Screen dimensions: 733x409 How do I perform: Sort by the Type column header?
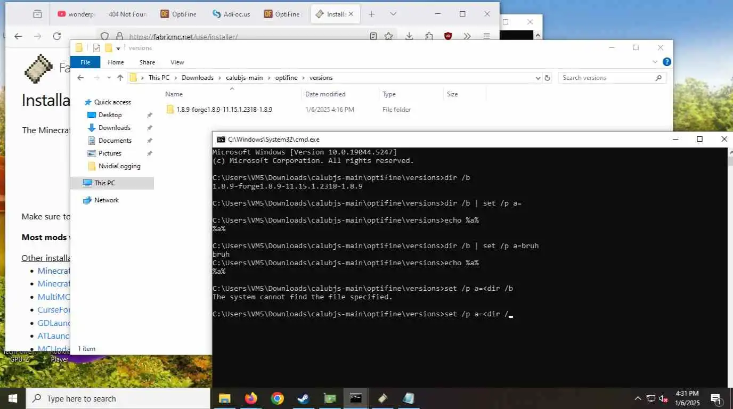(411, 94)
